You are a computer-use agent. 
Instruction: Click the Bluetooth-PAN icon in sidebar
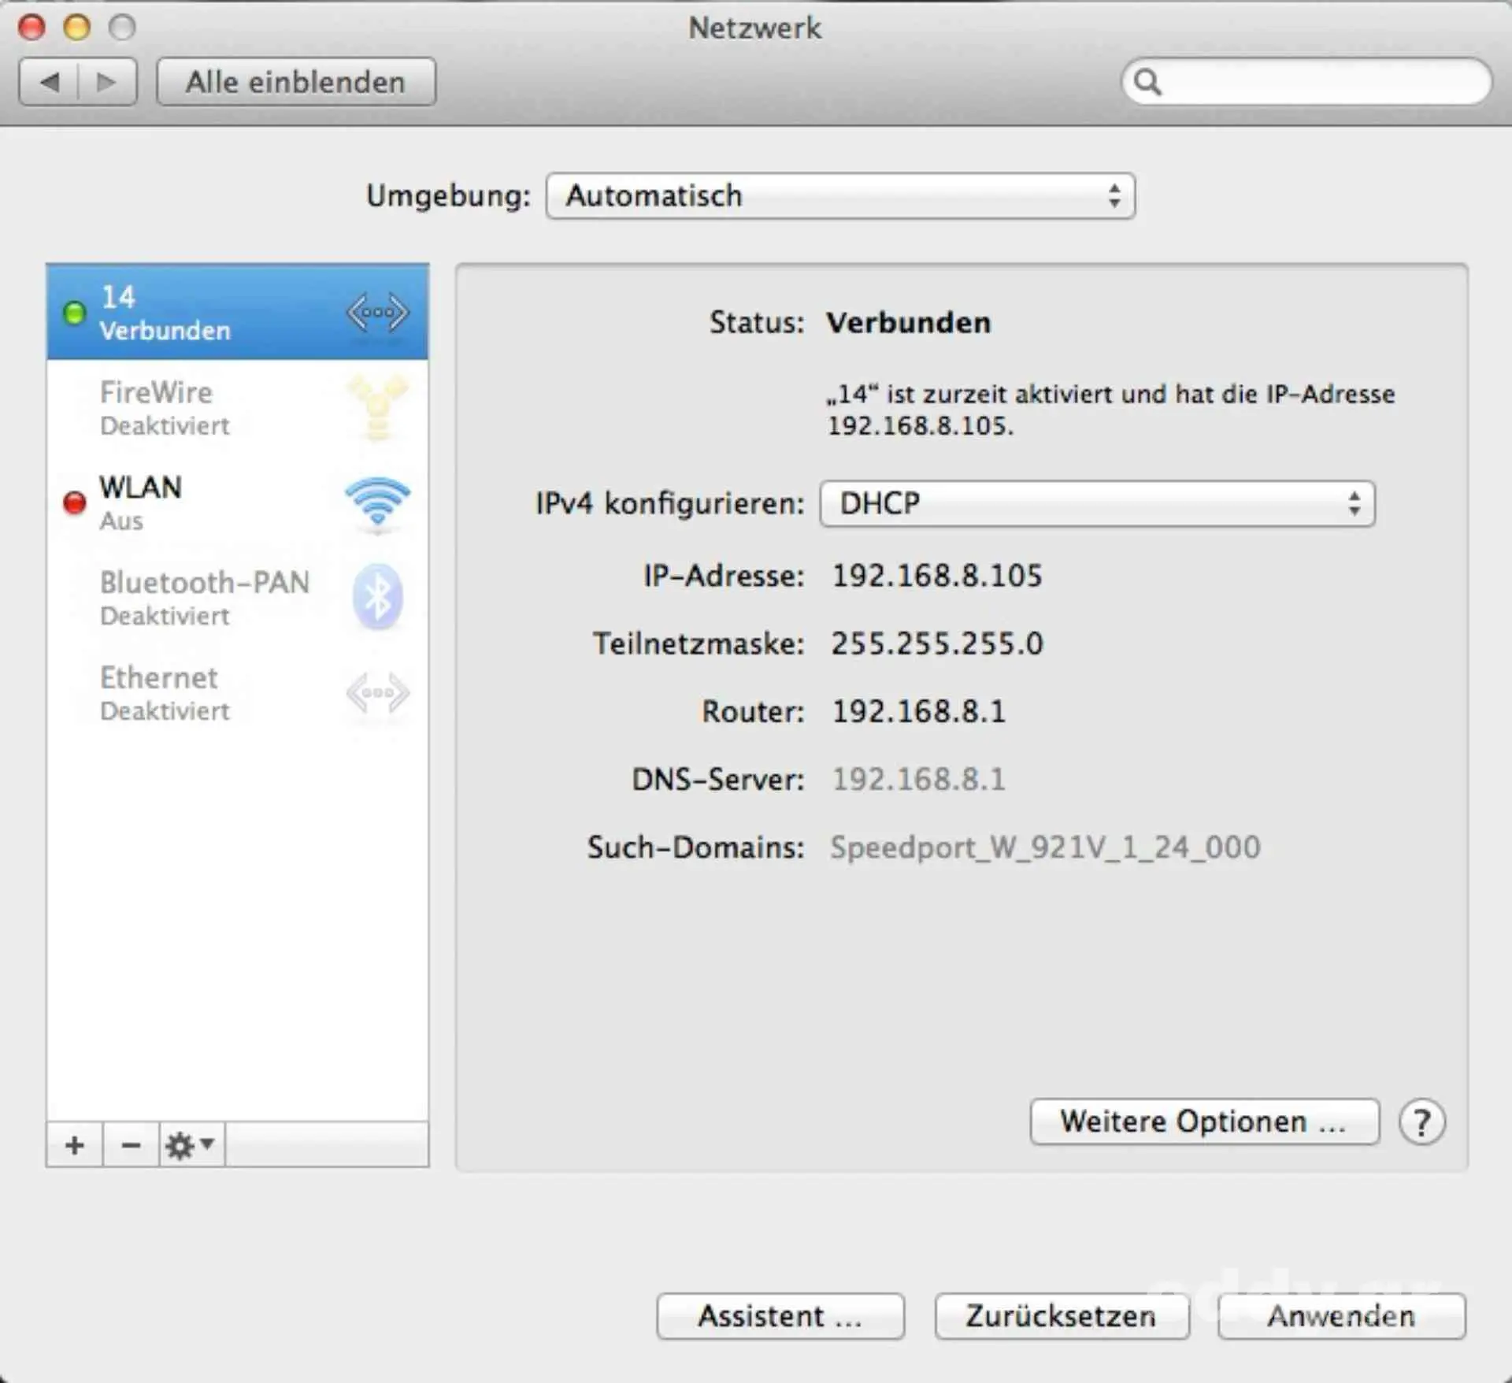(x=377, y=598)
